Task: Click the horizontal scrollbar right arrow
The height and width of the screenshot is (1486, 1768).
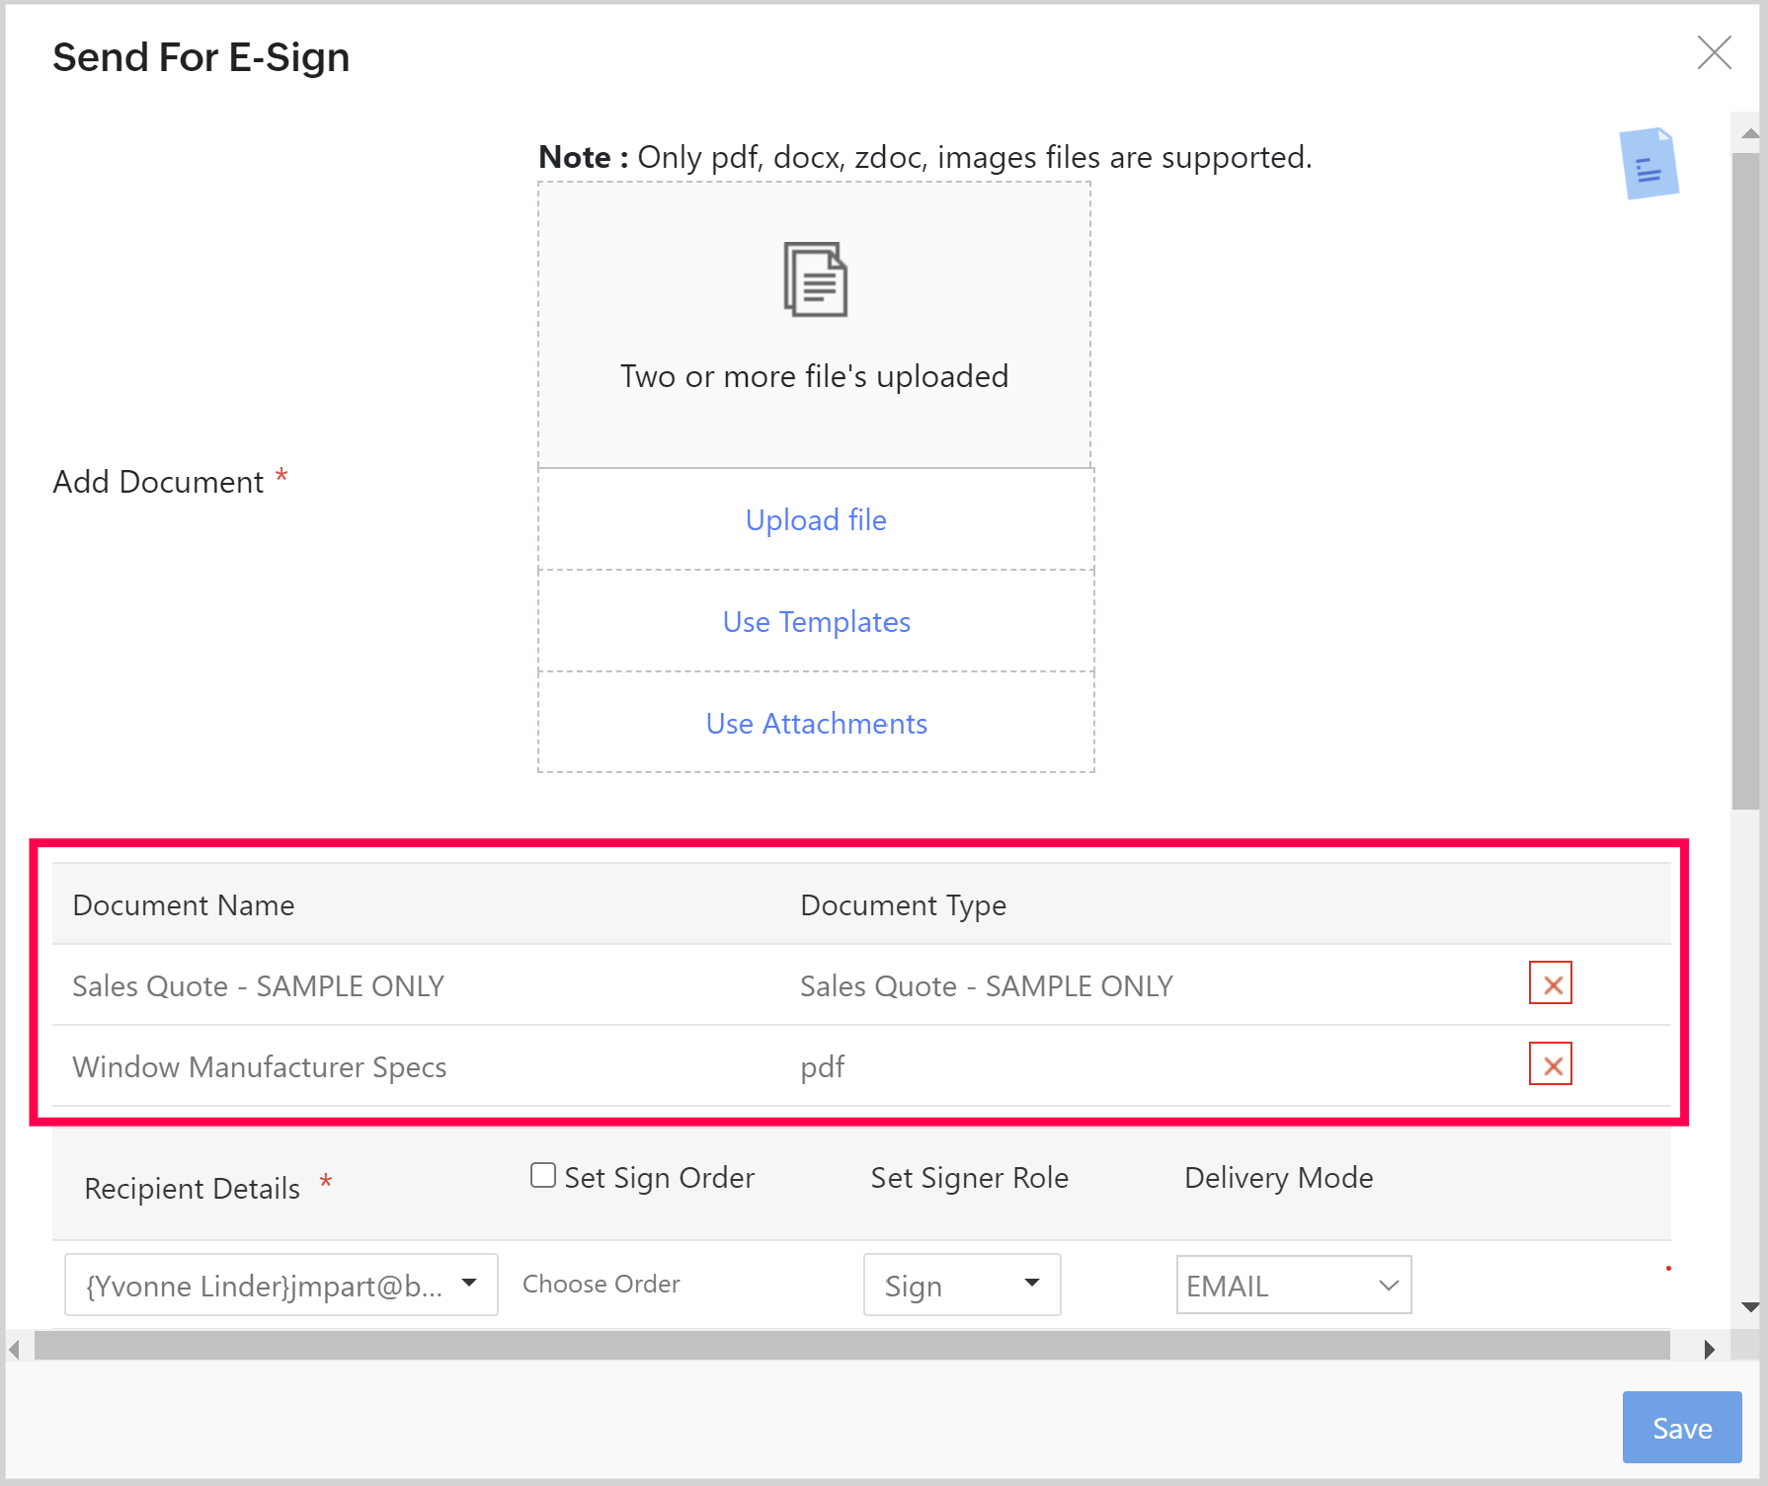Action: click(x=1709, y=1349)
